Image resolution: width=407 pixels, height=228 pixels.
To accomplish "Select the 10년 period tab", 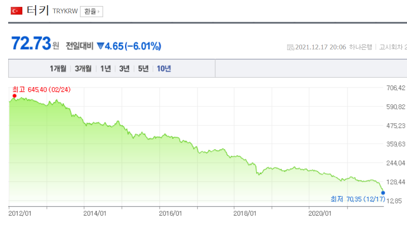I will (164, 69).
